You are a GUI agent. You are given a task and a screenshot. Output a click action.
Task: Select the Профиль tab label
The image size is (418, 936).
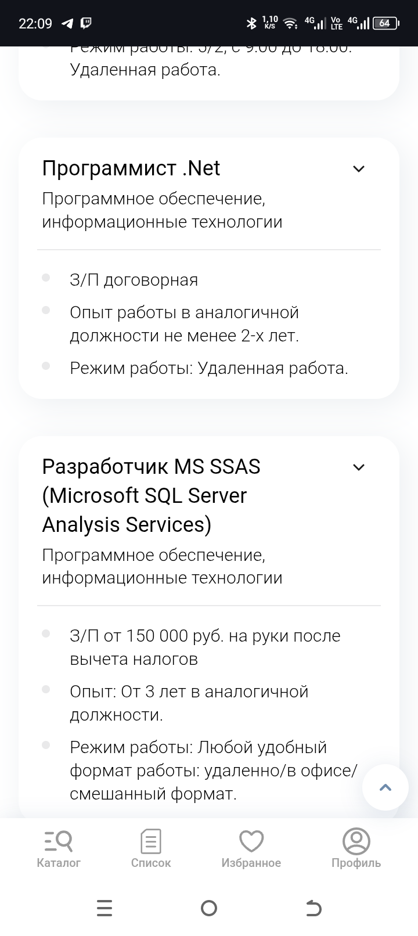click(356, 863)
